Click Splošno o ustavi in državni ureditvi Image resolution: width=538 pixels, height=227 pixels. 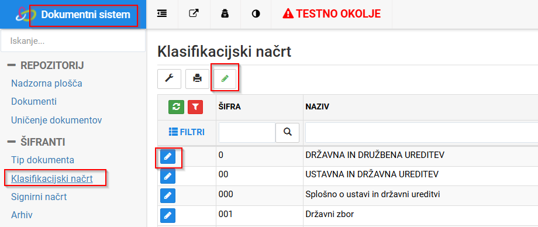click(x=373, y=194)
